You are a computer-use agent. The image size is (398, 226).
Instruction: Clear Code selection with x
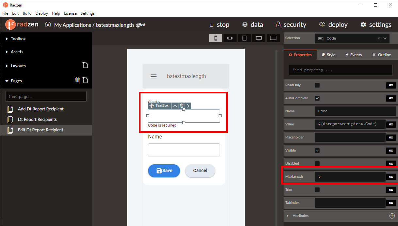379,38
